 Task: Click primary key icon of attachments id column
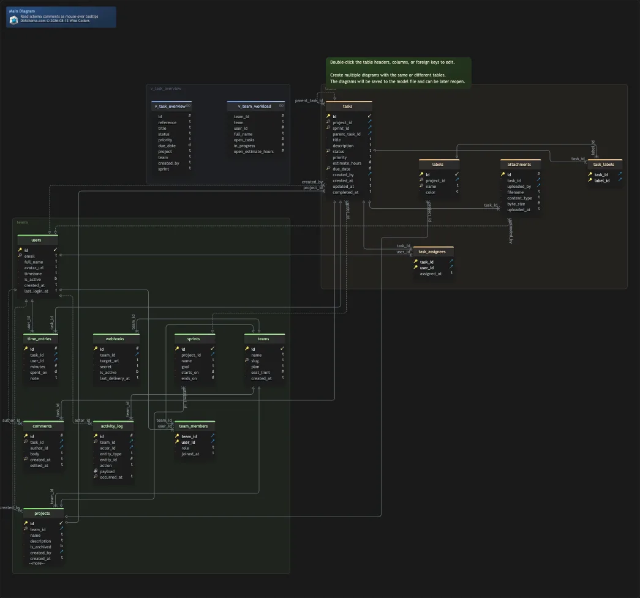[x=503, y=174]
